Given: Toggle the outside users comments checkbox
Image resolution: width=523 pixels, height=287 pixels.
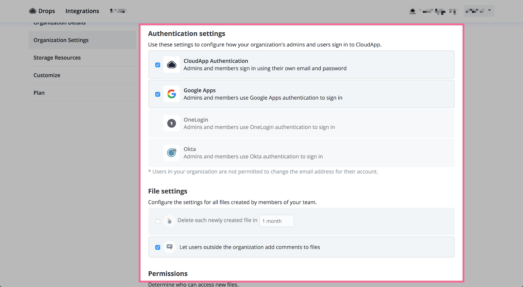Looking at the screenshot, I should [158, 247].
